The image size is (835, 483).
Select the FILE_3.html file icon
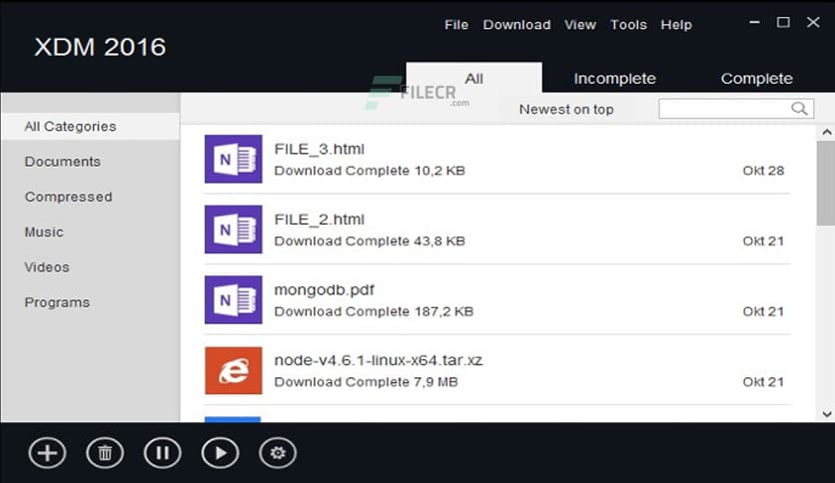pyautogui.click(x=234, y=159)
